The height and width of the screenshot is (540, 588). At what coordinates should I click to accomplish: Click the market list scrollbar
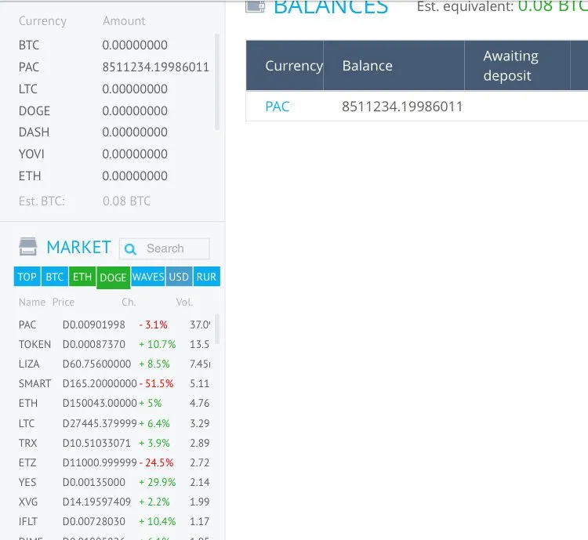(x=216, y=329)
